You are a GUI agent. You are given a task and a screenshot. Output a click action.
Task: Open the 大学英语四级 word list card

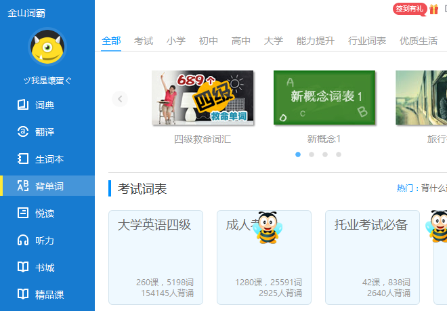click(x=156, y=257)
